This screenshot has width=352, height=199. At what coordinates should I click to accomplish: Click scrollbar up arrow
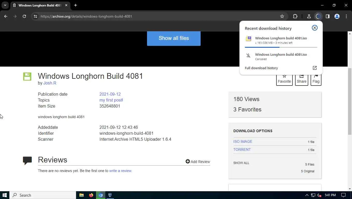click(x=350, y=33)
